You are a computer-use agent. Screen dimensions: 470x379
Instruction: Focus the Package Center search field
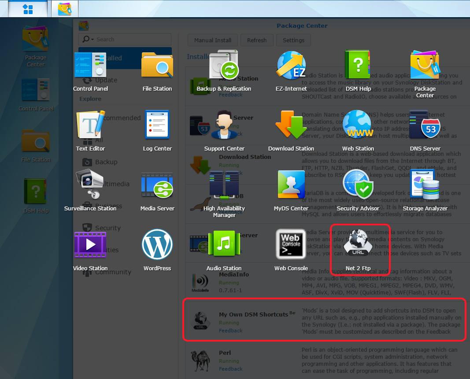pyautogui.click(x=125, y=39)
